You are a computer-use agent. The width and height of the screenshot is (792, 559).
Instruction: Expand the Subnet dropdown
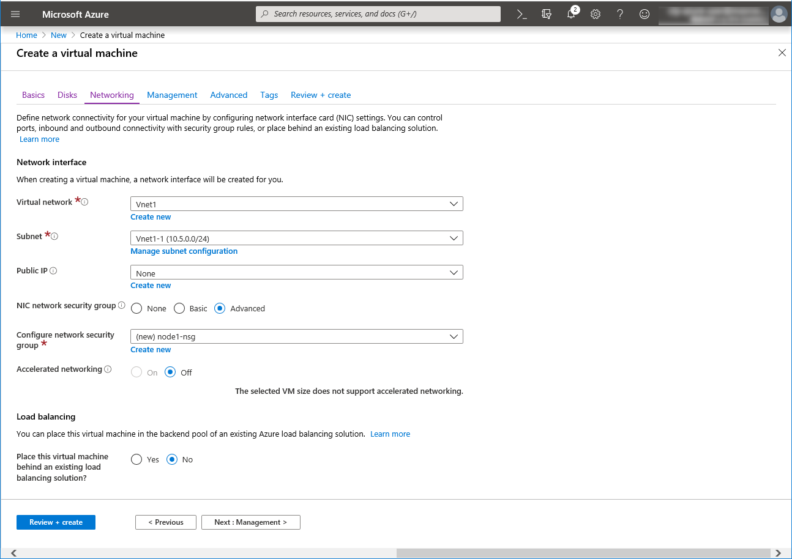point(296,238)
